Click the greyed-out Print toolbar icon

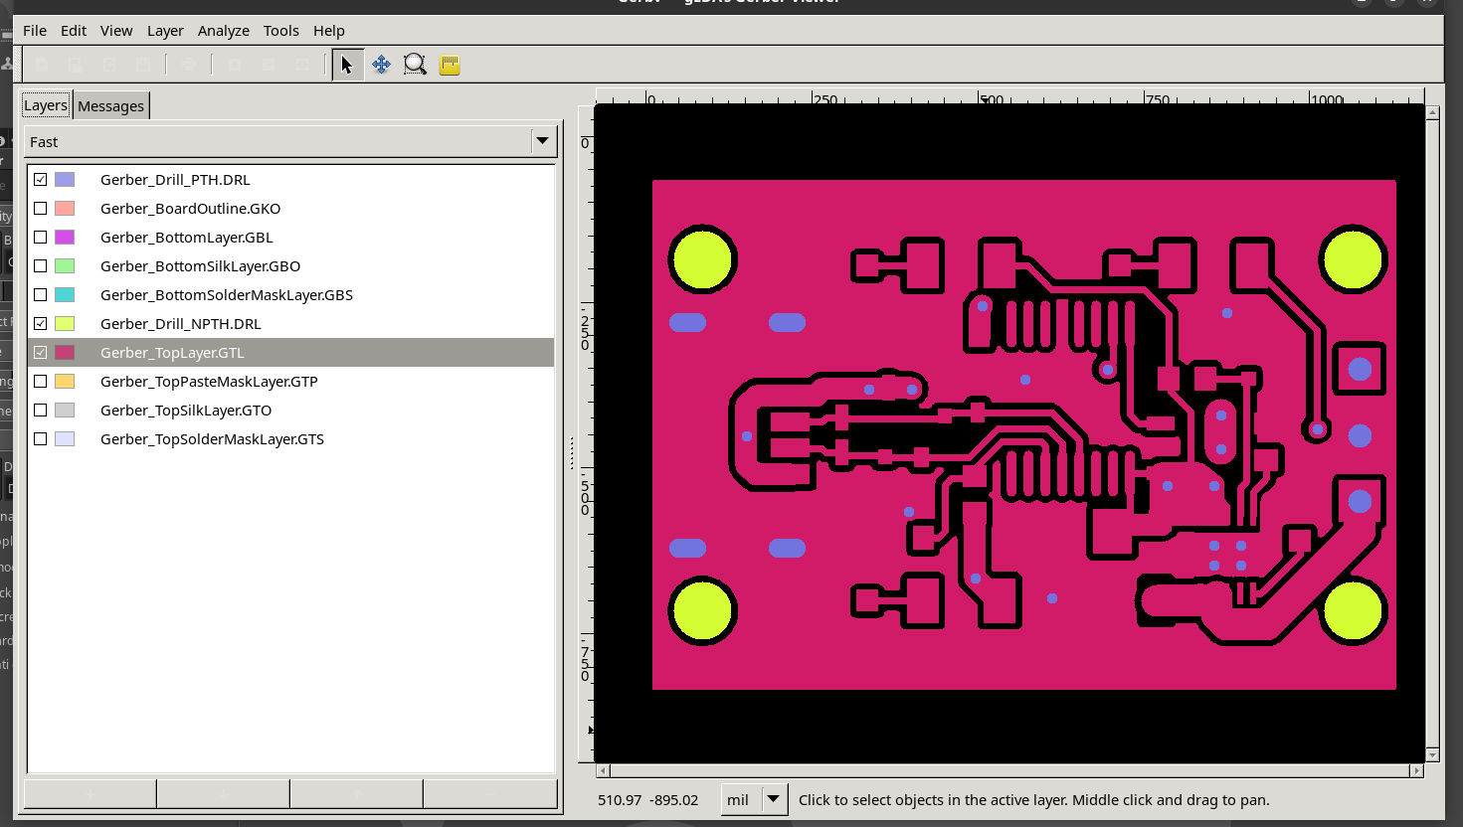point(189,65)
